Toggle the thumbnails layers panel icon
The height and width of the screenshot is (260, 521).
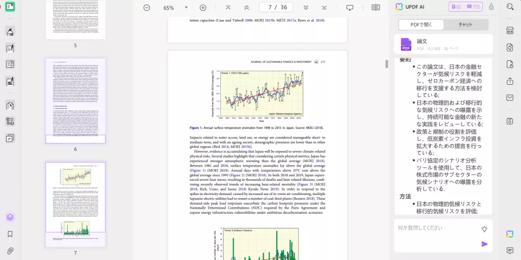coord(10,217)
